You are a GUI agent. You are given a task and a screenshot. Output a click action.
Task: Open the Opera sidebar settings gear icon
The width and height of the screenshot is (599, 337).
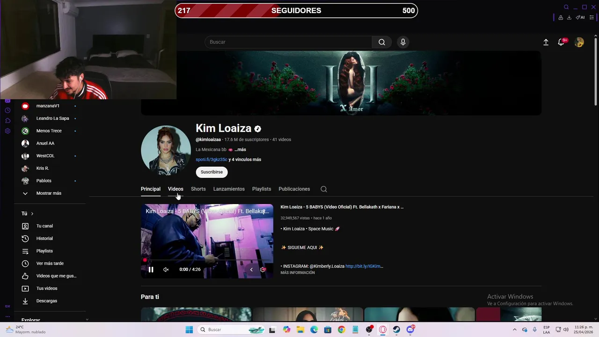(7, 131)
